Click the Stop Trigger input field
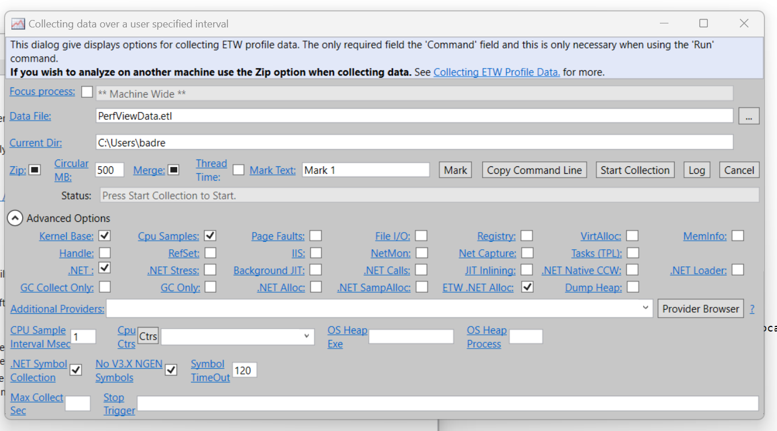777x431 pixels. 448,404
